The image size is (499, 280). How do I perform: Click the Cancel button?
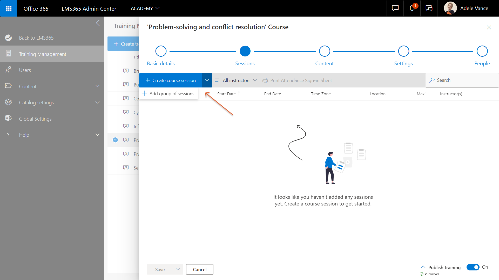pyautogui.click(x=199, y=269)
